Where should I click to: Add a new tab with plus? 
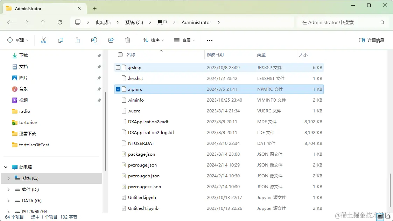click(x=94, y=8)
